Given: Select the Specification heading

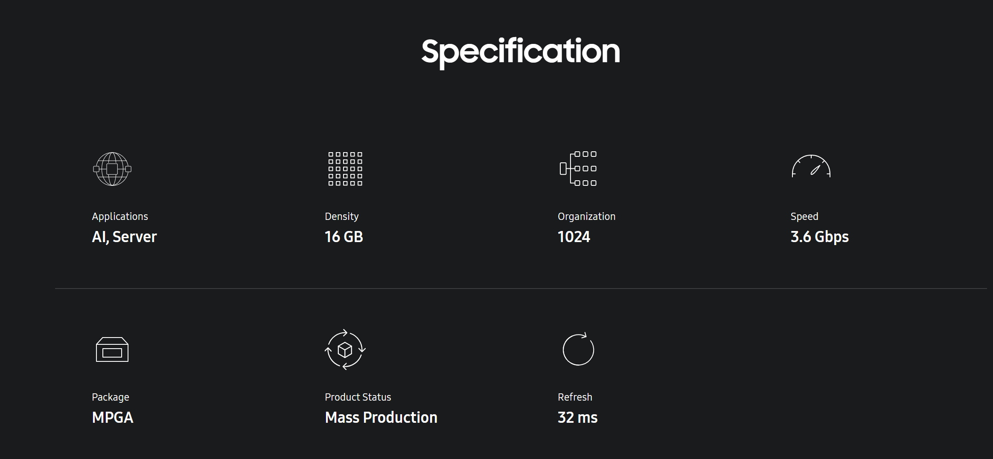Looking at the screenshot, I should 520,52.
